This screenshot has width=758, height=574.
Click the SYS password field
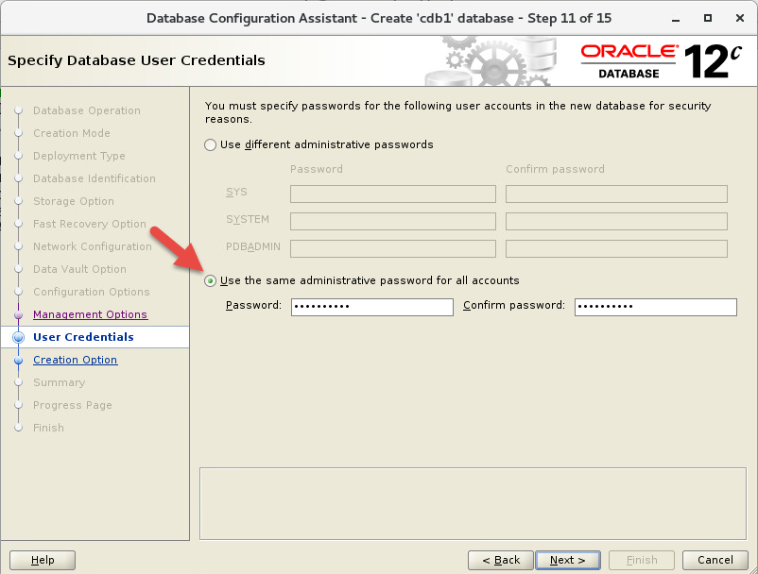click(393, 194)
